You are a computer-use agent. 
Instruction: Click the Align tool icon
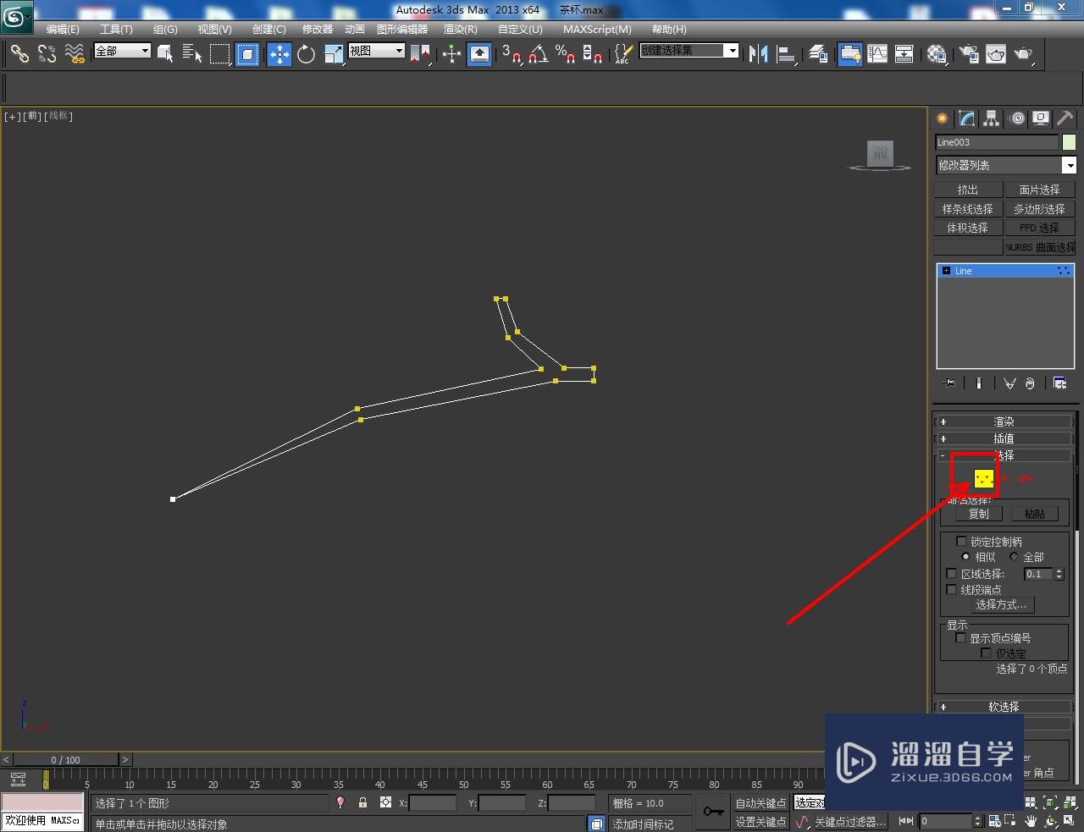pyautogui.click(x=786, y=54)
